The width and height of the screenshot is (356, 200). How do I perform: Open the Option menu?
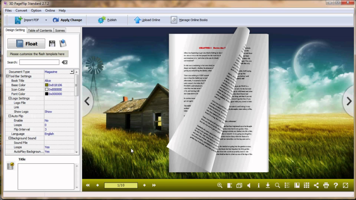pyautogui.click(x=36, y=10)
